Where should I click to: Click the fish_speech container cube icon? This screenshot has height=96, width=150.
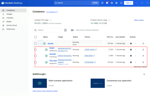(46, 62)
